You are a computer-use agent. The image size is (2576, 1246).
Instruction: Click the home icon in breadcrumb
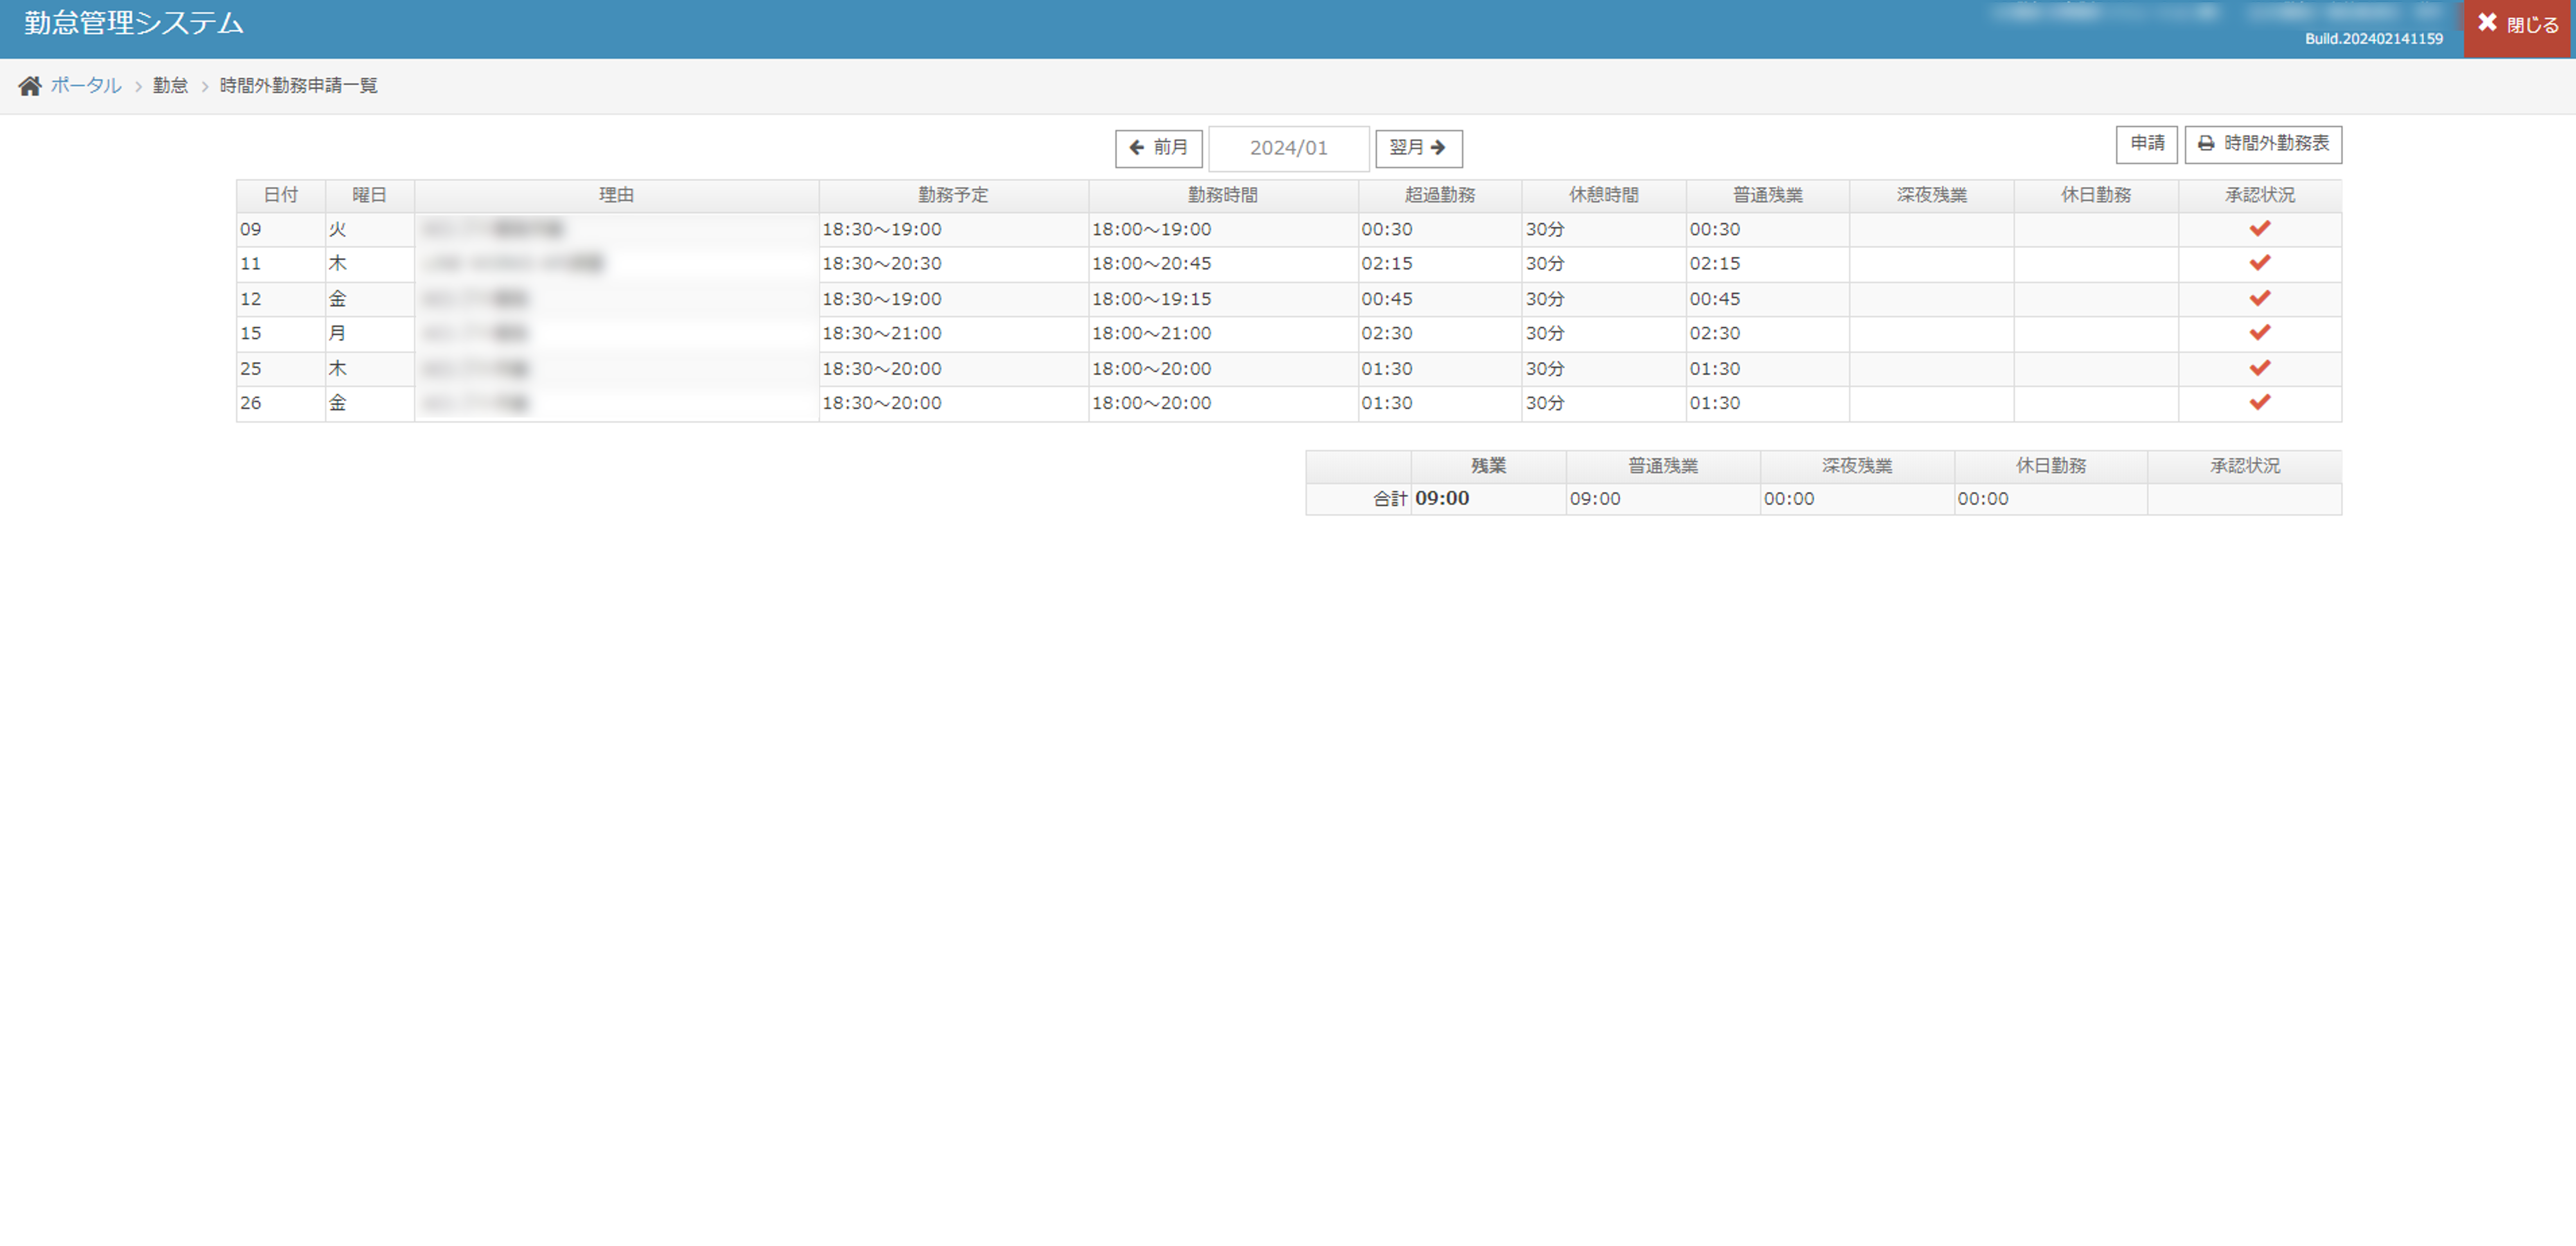[30, 86]
